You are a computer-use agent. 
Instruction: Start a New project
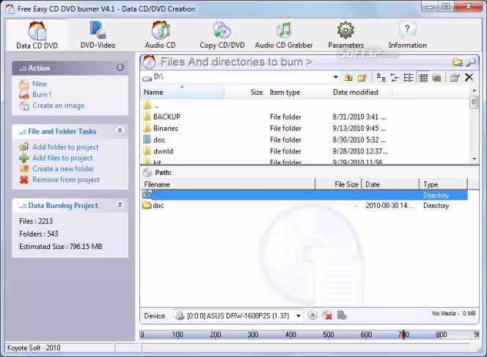pos(40,84)
